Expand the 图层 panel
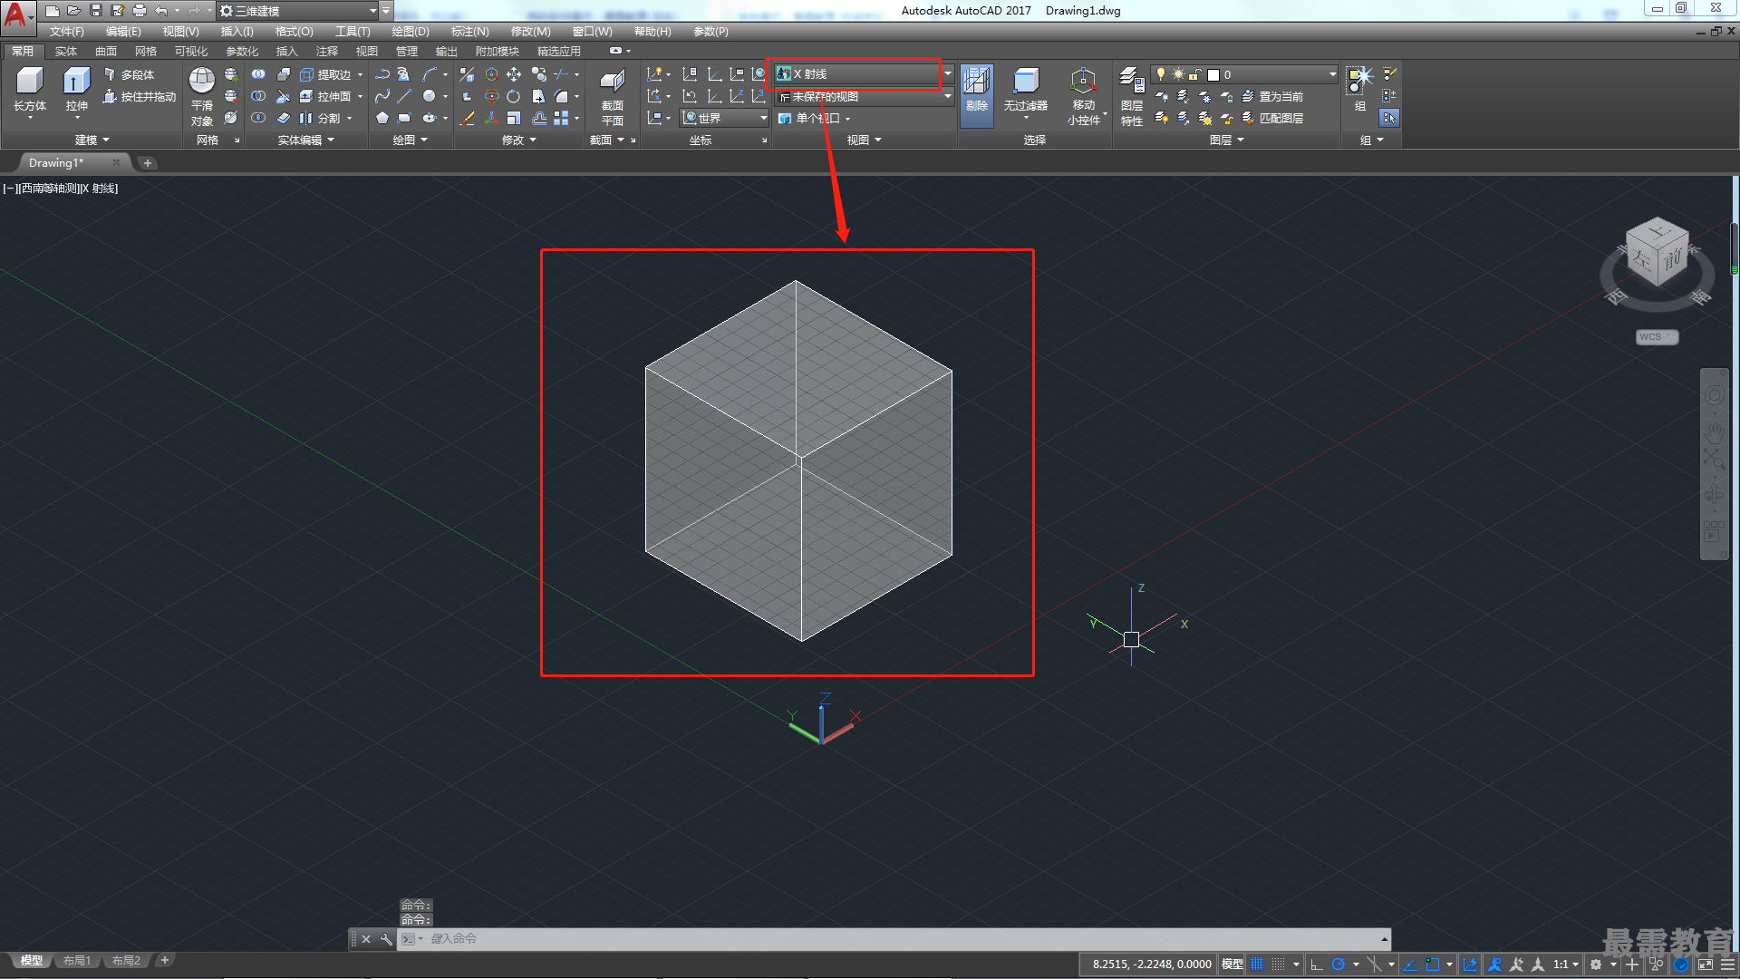This screenshot has width=1740, height=979. 1227,140
